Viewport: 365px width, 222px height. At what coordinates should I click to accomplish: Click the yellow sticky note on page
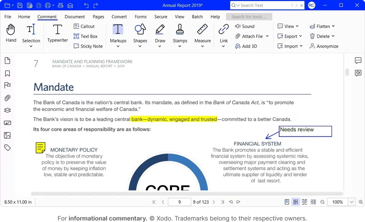click(40, 148)
